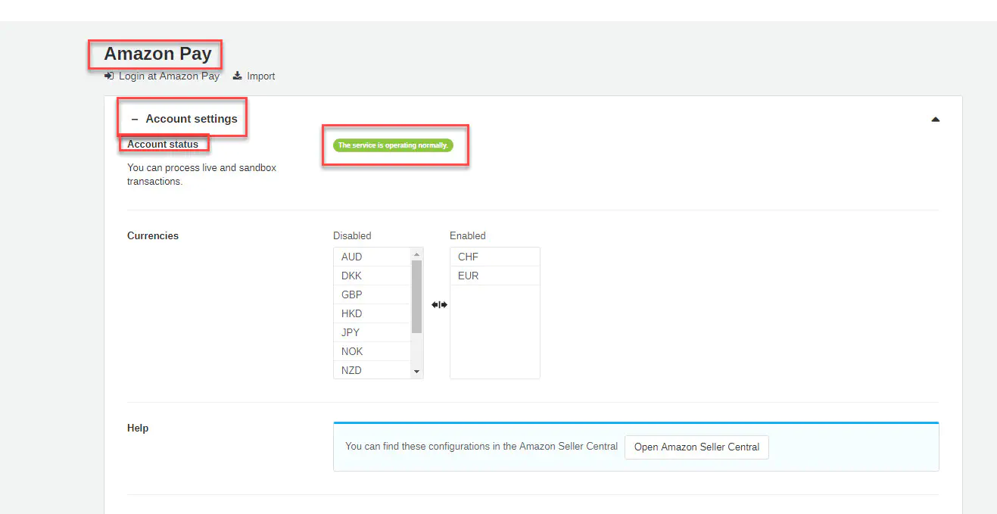997x514 pixels.
Task: Click the green service status badge
Action: coord(393,145)
